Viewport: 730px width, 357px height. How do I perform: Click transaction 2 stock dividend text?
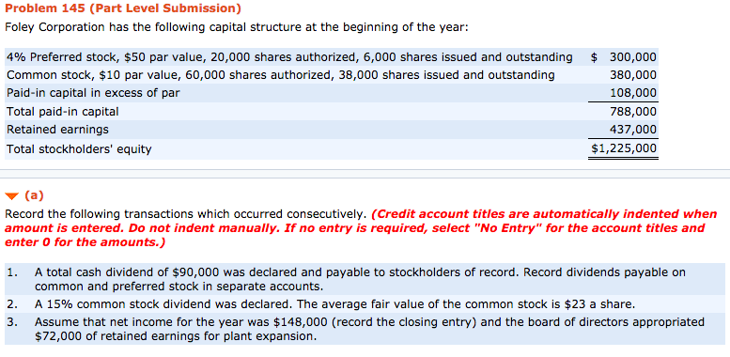tap(334, 305)
